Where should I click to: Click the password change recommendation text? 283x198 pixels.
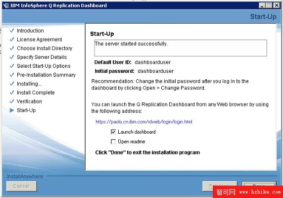coord(170,85)
